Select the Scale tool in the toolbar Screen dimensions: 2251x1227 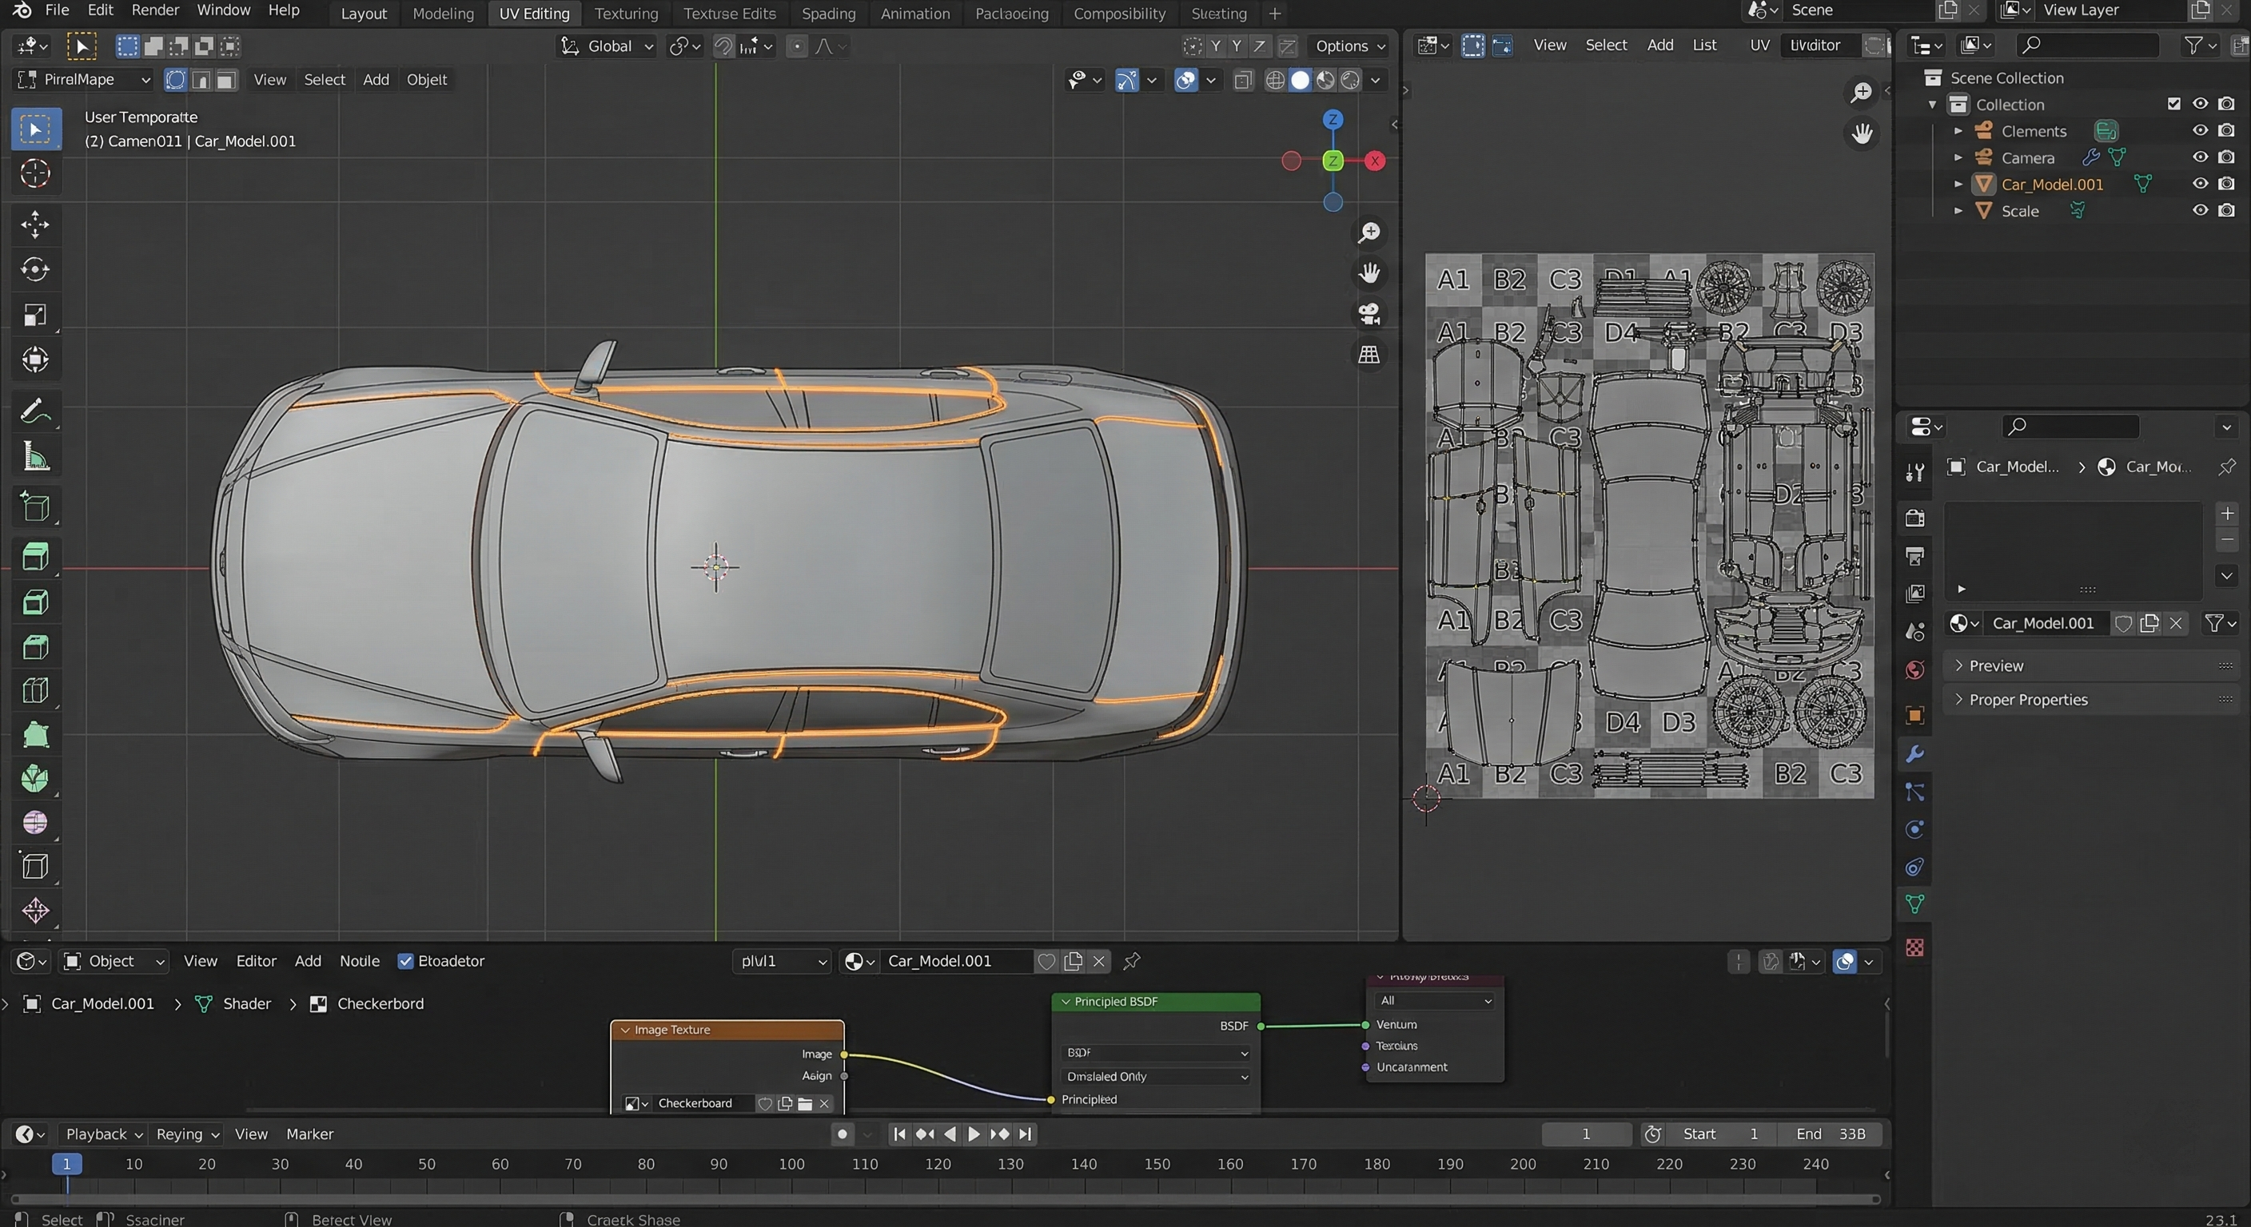pyautogui.click(x=35, y=315)
